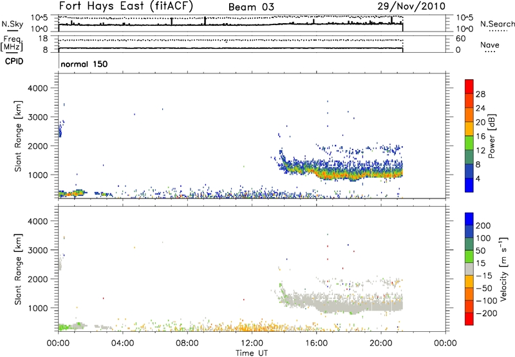
Task: Click the Slant Range label of power panel
Action: tap(18, 136)
